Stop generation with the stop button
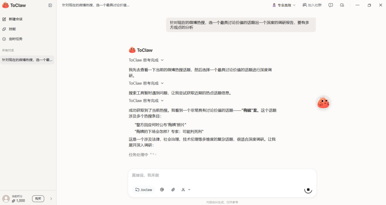The height and width of the screenshot is (205, 386). pyautogui.click(x=308, y=190)
